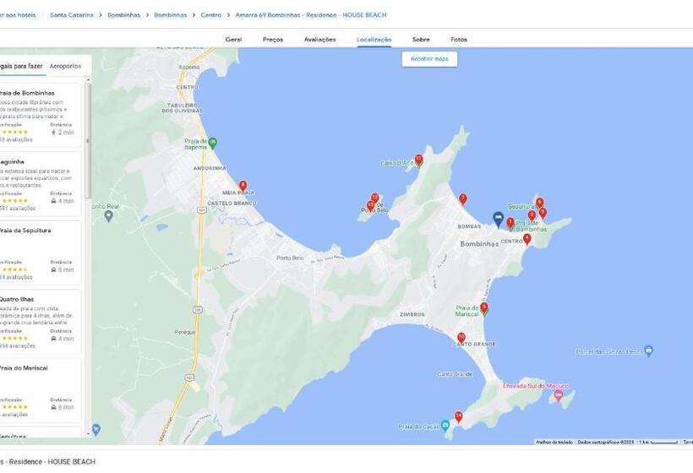This screenshot has width=693, height=473.
Task: Click the teal Praia do Cação camera marker
Action: 445,426
